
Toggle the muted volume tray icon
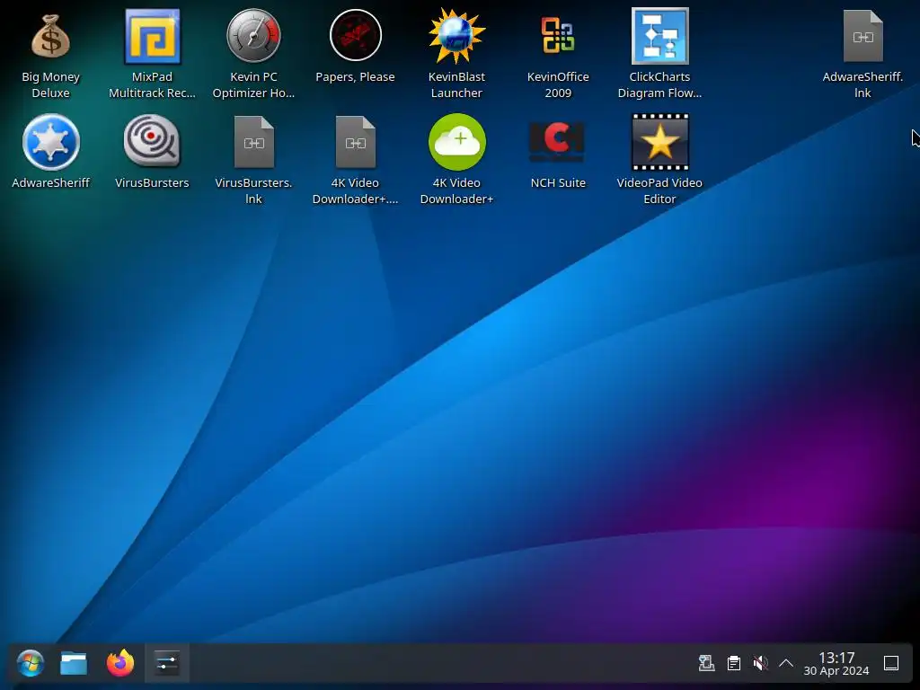coord(760,664)
